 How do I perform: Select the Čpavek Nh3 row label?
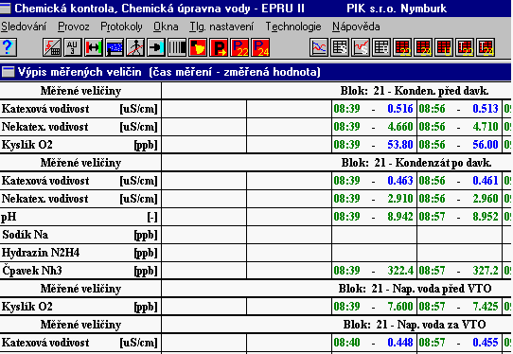80,271
